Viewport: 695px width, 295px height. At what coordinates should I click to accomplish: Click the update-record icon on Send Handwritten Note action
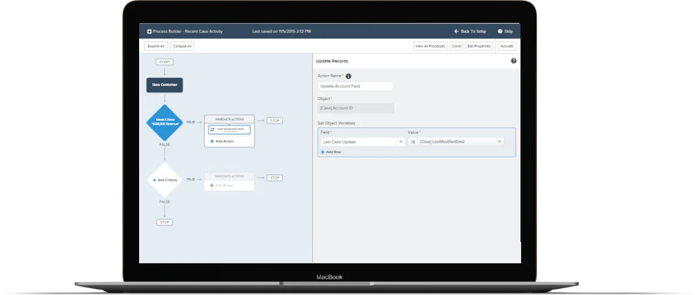click(x=212, y=129)
